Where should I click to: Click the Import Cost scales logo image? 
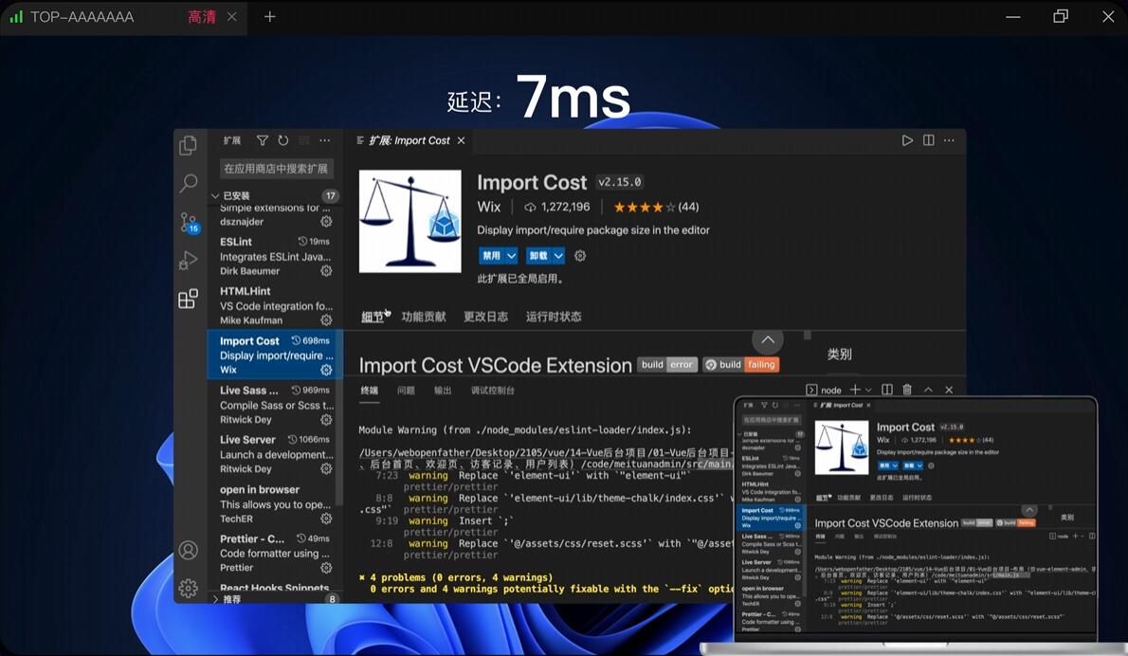(x=410, y=221)
